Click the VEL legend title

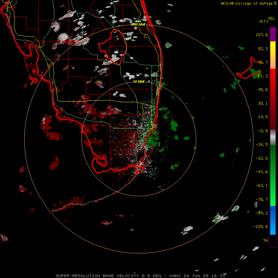tap(271, 19)
